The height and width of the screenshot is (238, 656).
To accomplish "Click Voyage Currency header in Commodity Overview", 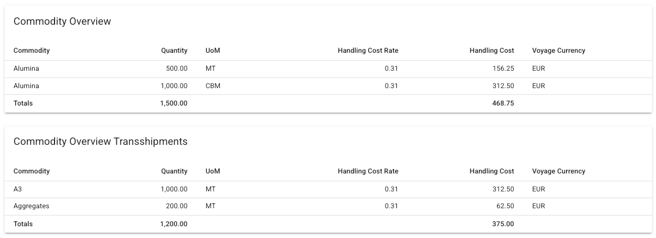I will (558, 51).
